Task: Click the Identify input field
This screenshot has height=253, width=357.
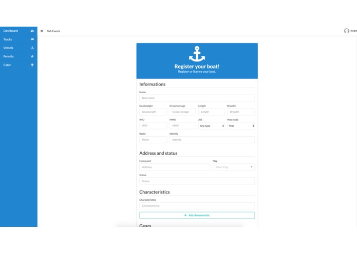Action: pos(212,140)
